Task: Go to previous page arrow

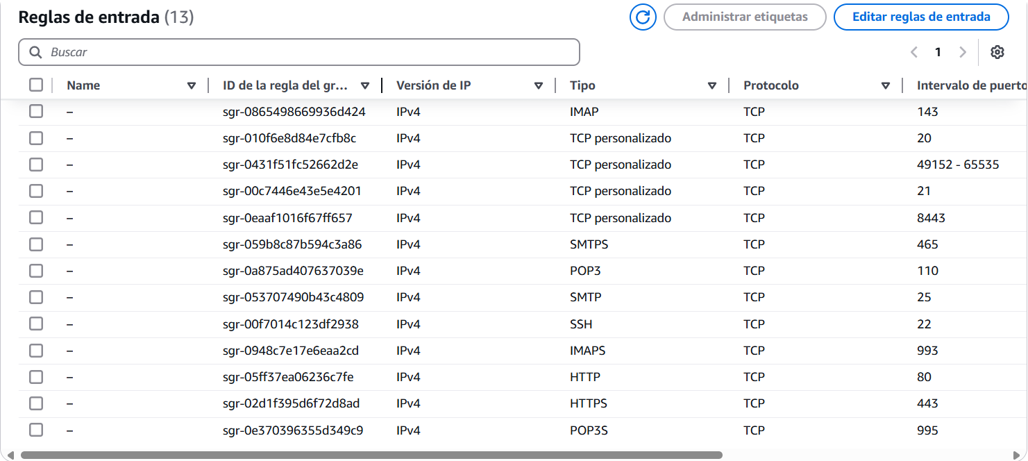Action: click(x=914, y=52)
